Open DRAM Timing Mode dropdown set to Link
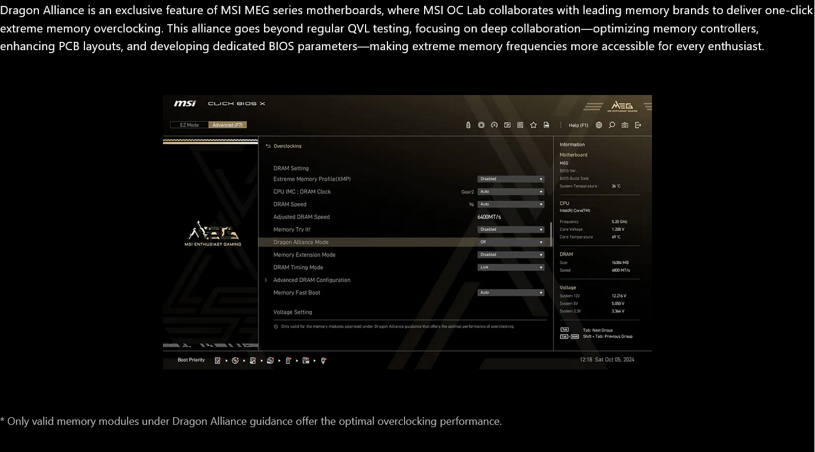The image size is (815, 452). click(x=510, y=267)
